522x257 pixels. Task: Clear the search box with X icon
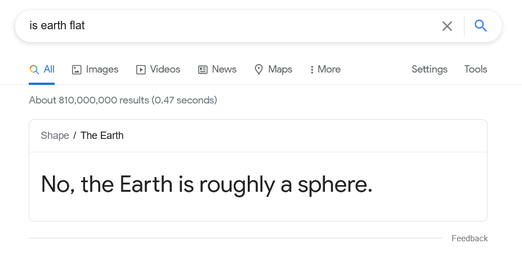pyautogui.click(x=447, y=26)
